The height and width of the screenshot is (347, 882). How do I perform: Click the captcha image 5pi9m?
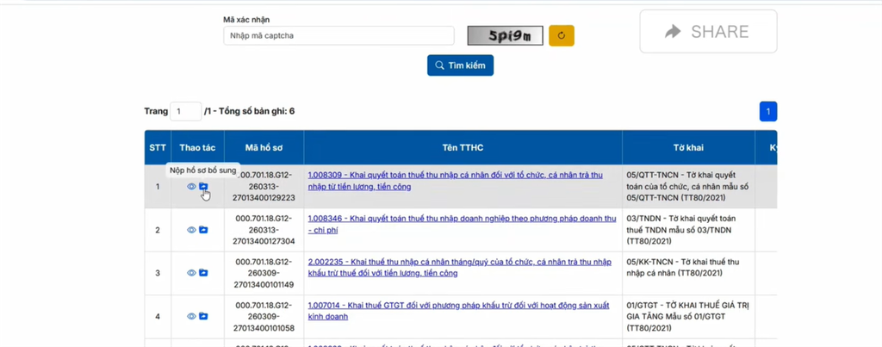coord(505,35)
